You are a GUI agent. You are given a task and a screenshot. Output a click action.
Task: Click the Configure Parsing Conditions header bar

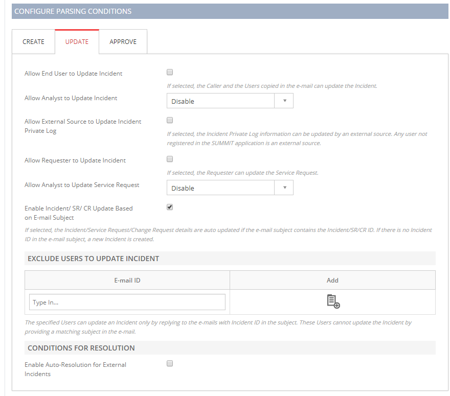230,11
